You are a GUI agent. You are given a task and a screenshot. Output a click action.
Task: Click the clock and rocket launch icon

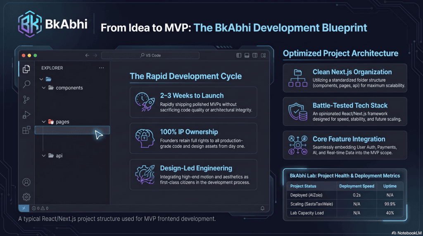pos(145,102)
